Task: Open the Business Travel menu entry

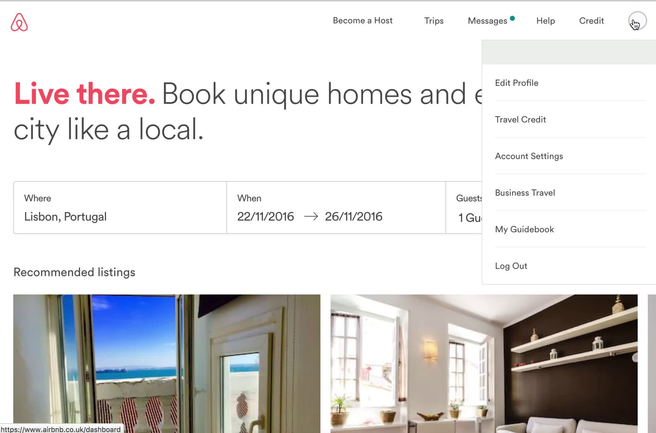Action: (x=525, y=192)
